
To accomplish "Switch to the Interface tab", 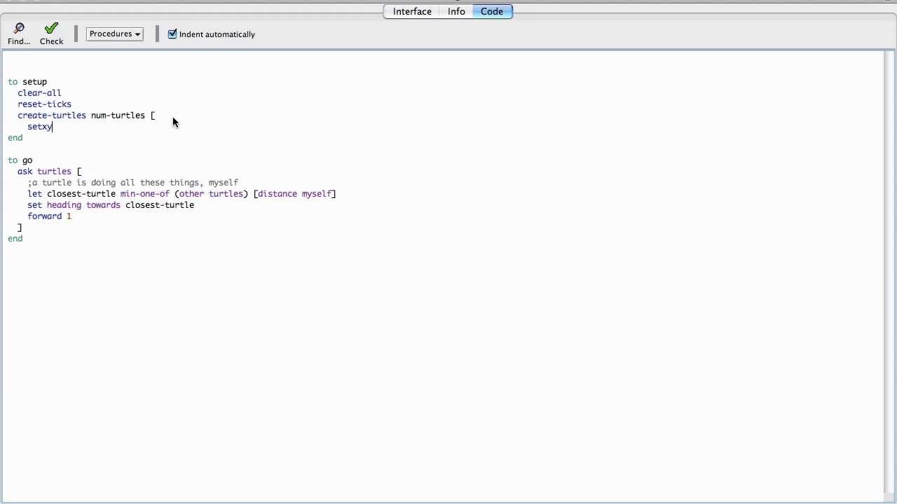I will coord(412,11).
